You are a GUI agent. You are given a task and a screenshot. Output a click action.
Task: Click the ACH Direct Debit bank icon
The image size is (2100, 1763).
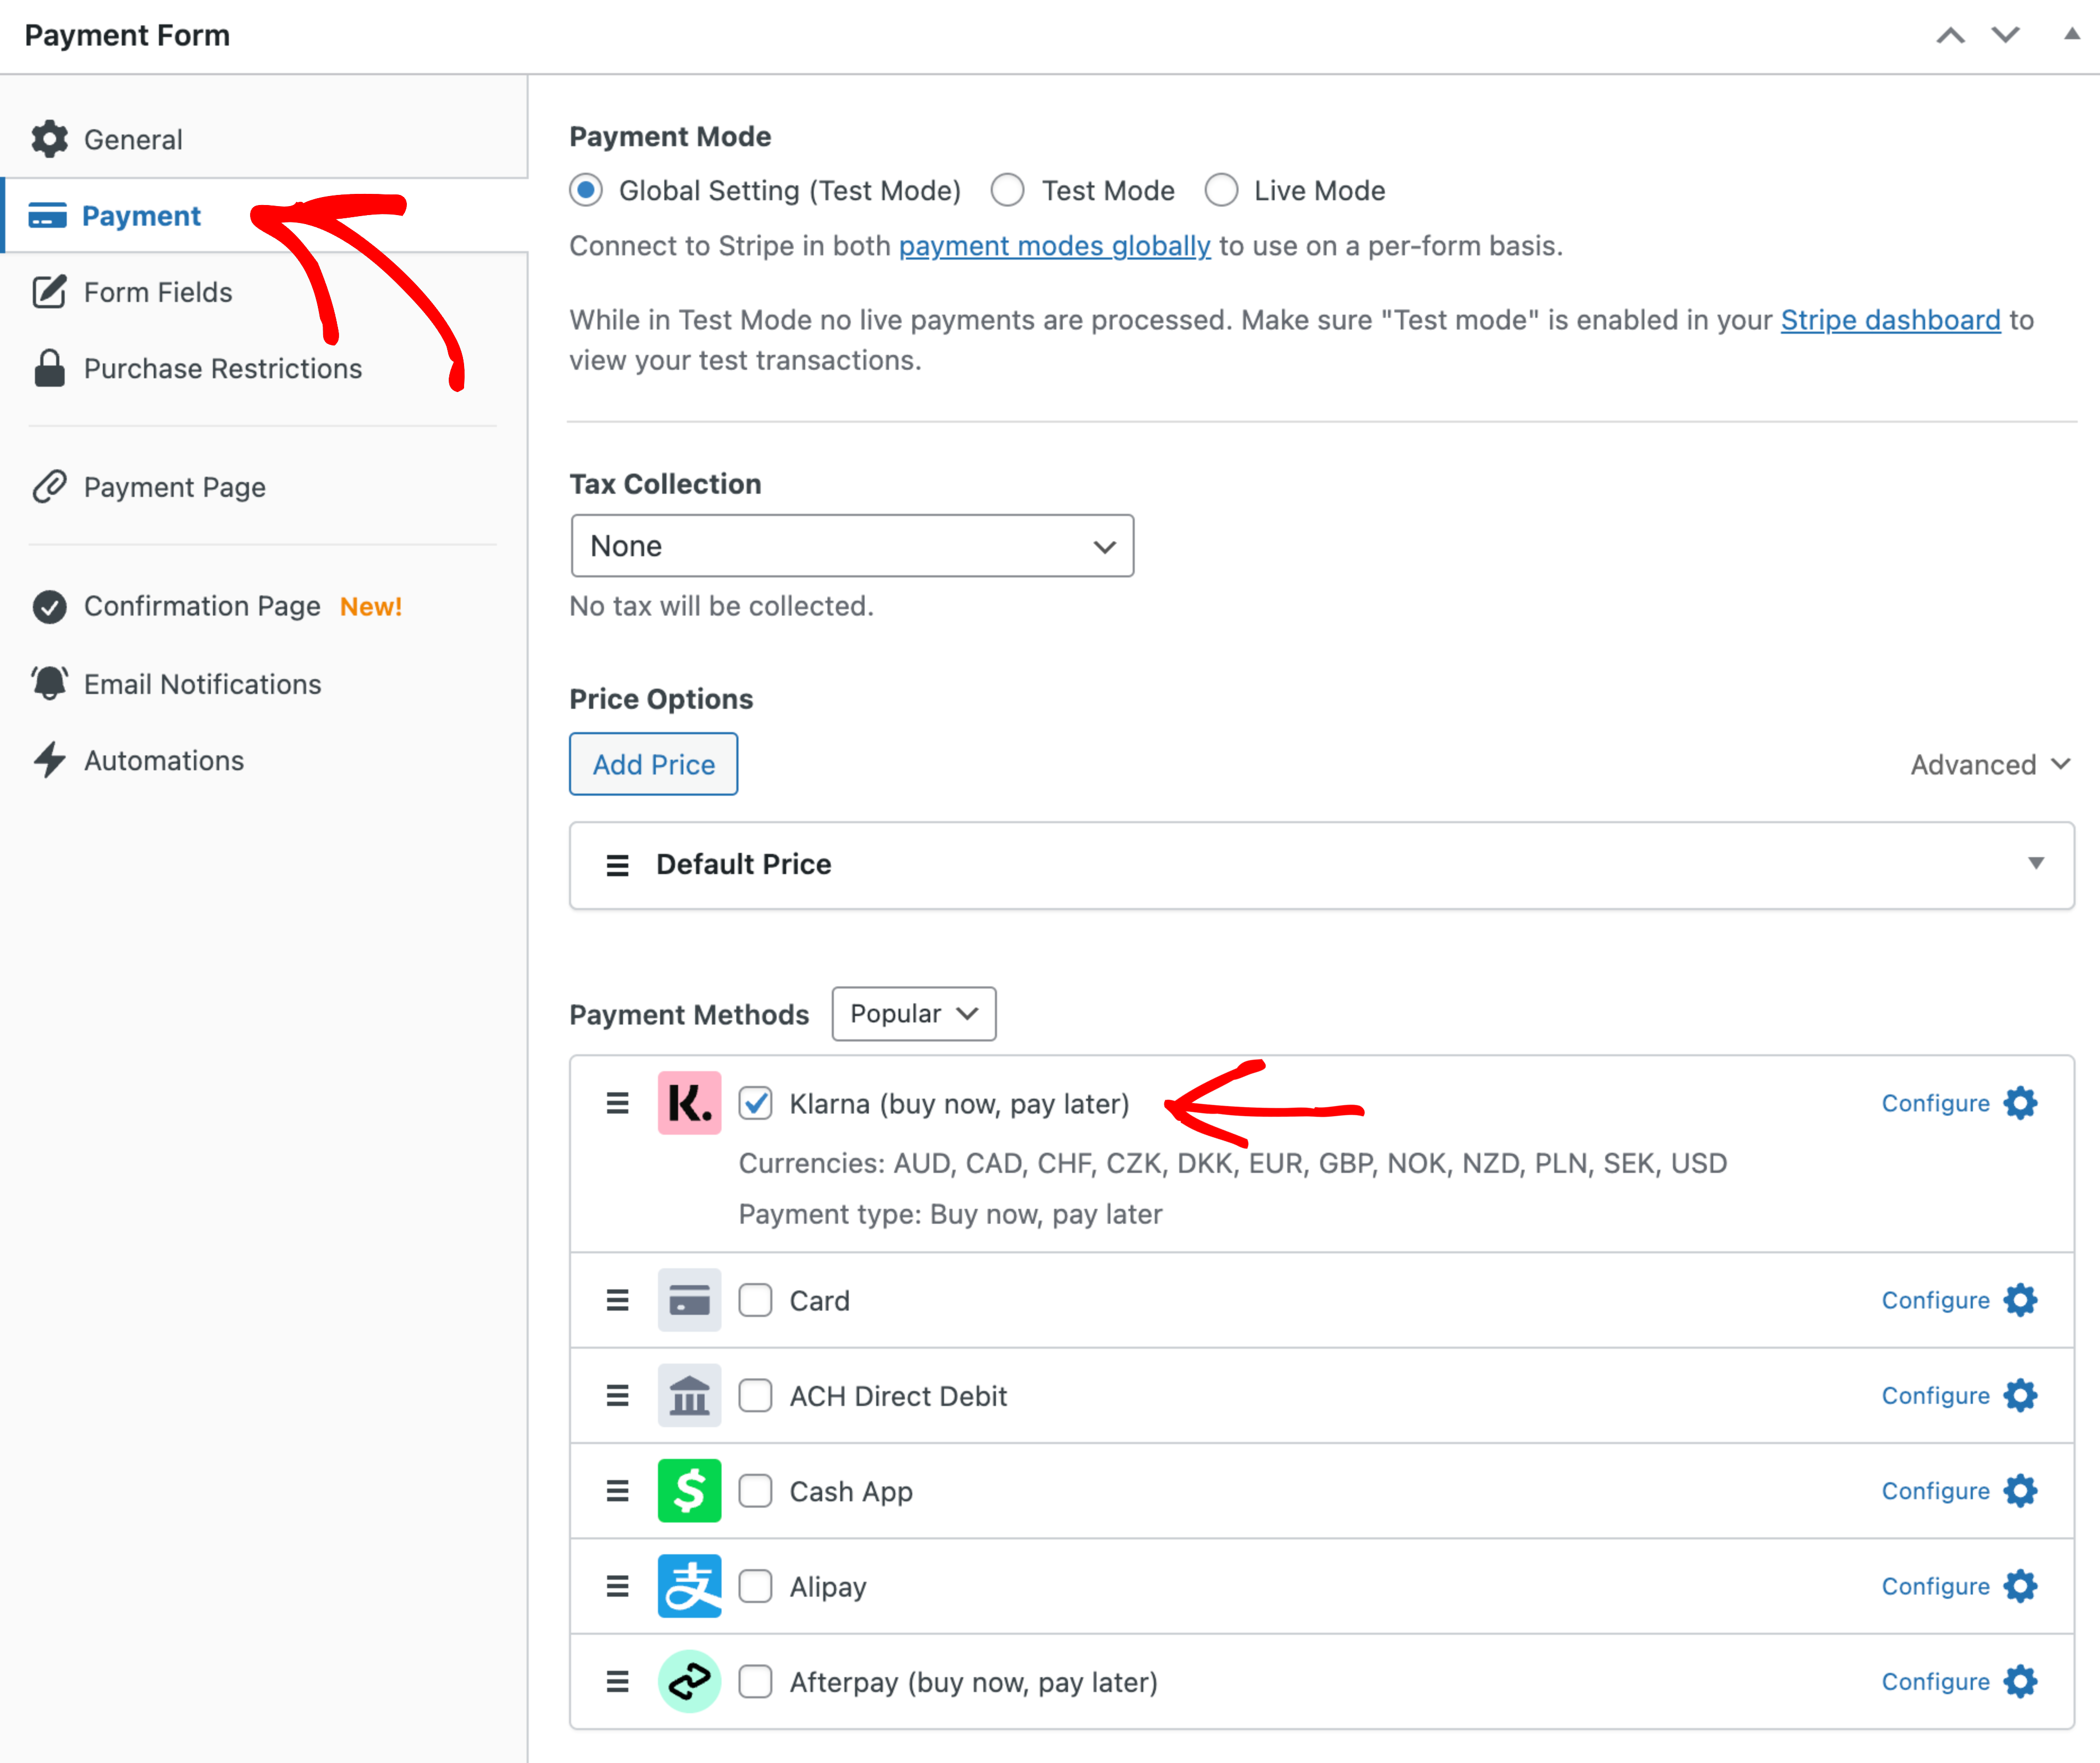tap(689, 1396)
